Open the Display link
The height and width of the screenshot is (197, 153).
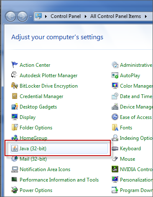28,117
